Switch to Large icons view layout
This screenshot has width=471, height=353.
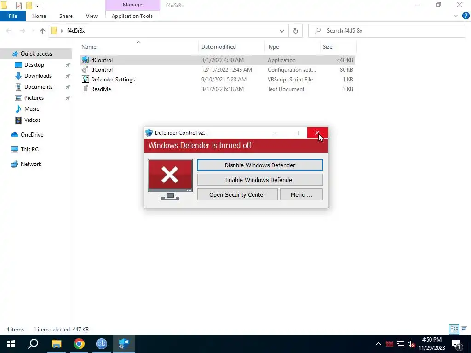(x=464, y=329)
